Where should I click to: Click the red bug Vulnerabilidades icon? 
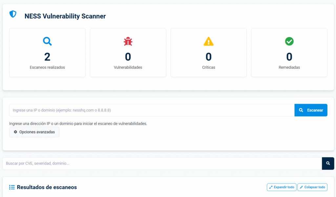(128, 41)
